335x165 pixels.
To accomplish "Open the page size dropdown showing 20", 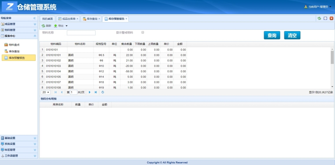I will click(46, 92).
